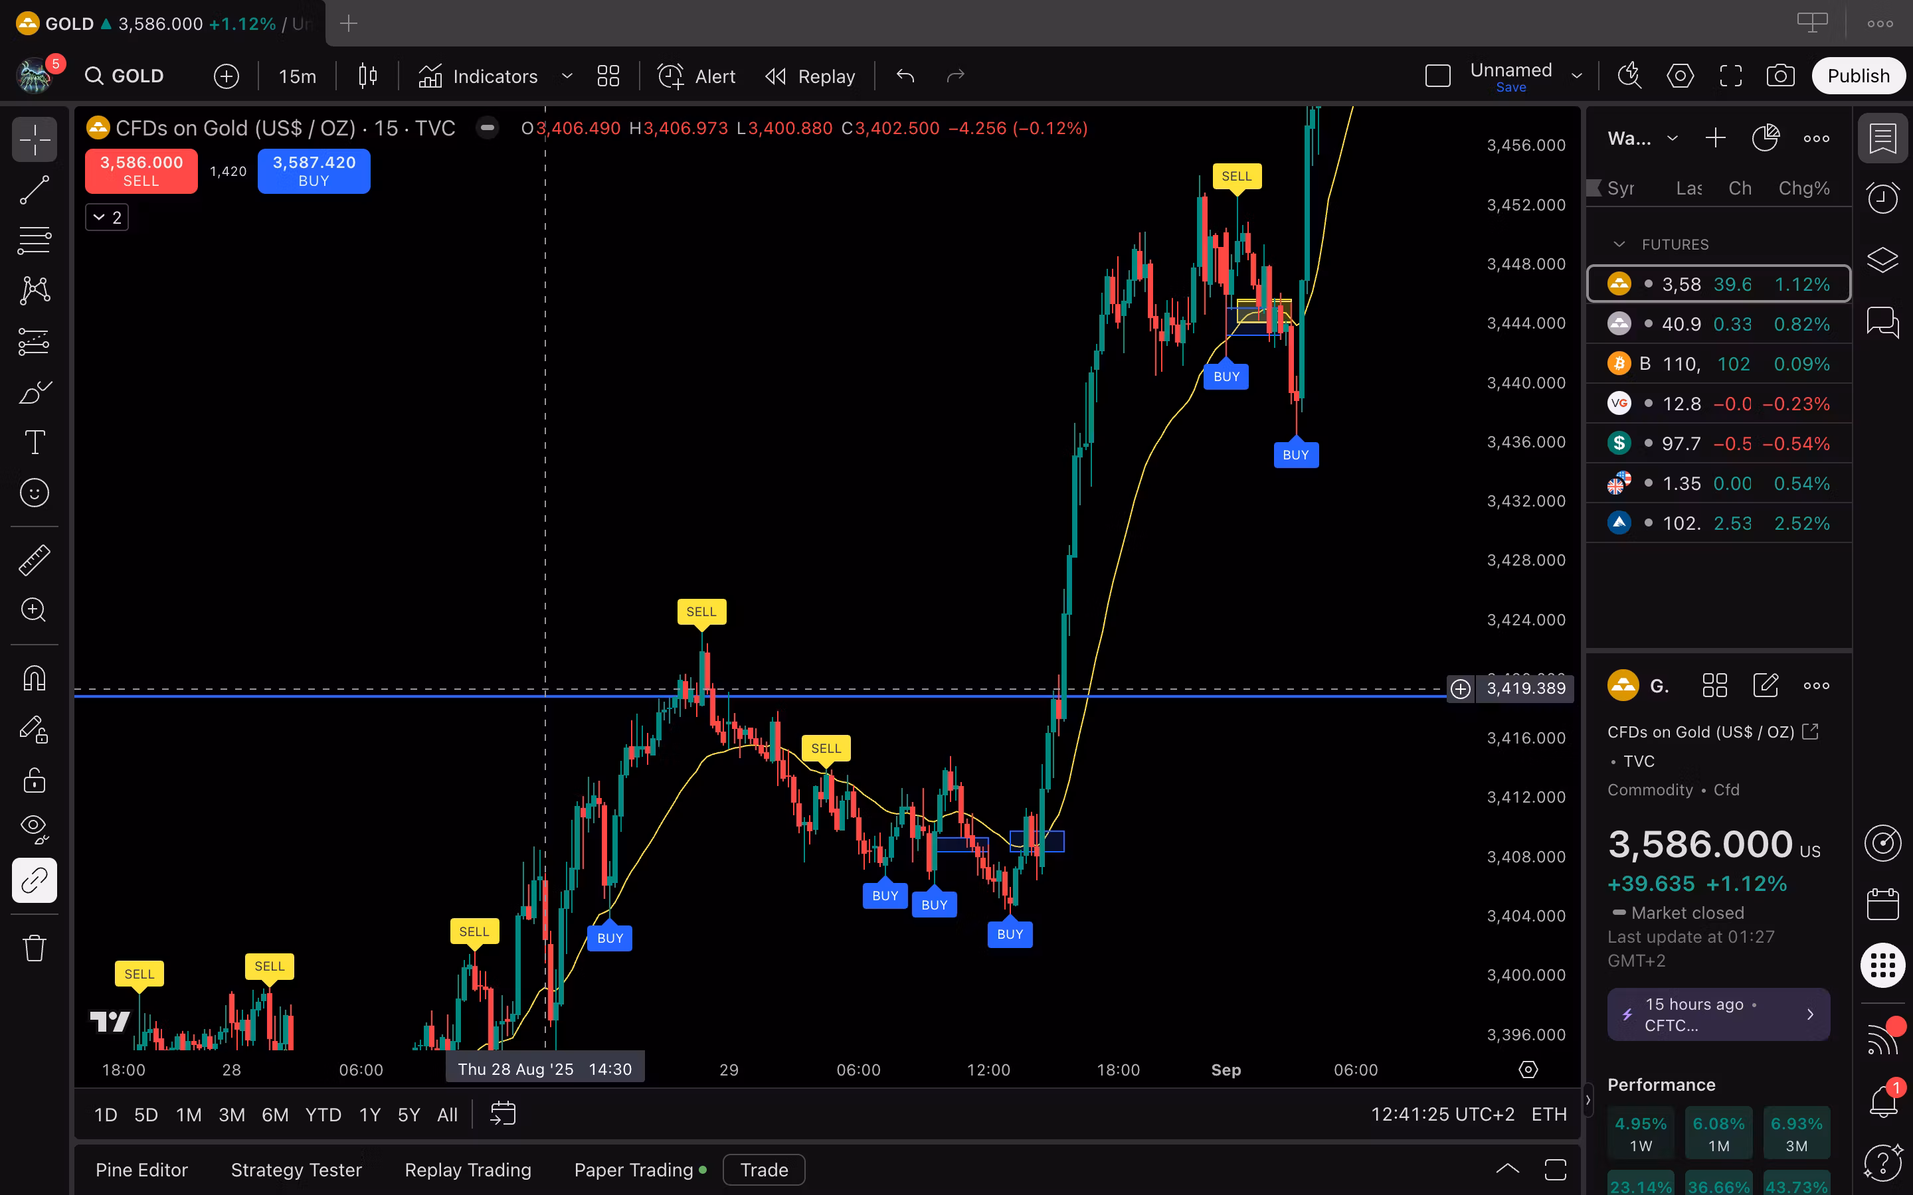1913x1195 pixels.
Task: Open the calendar icon in right sidebar
Action: (1882, 904)
